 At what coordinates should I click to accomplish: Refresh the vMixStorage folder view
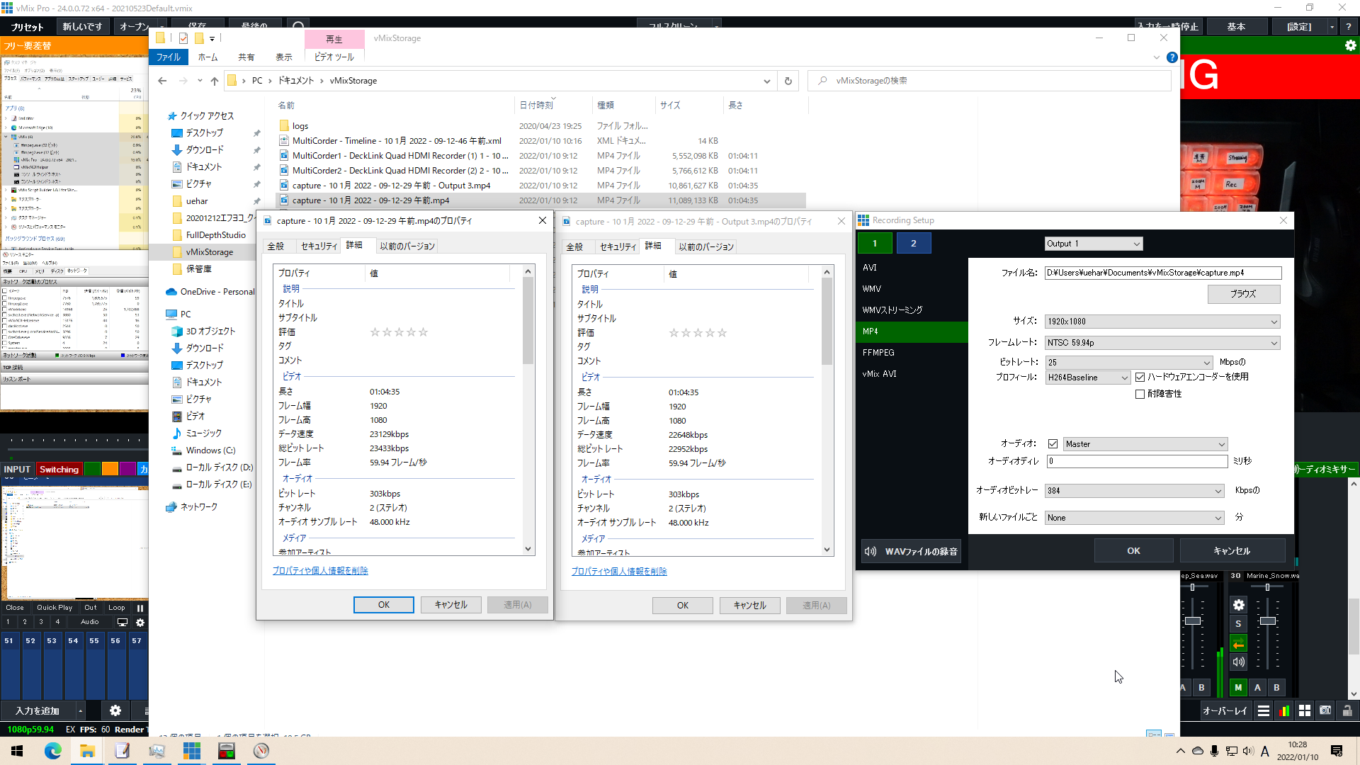tap(788, 81)
